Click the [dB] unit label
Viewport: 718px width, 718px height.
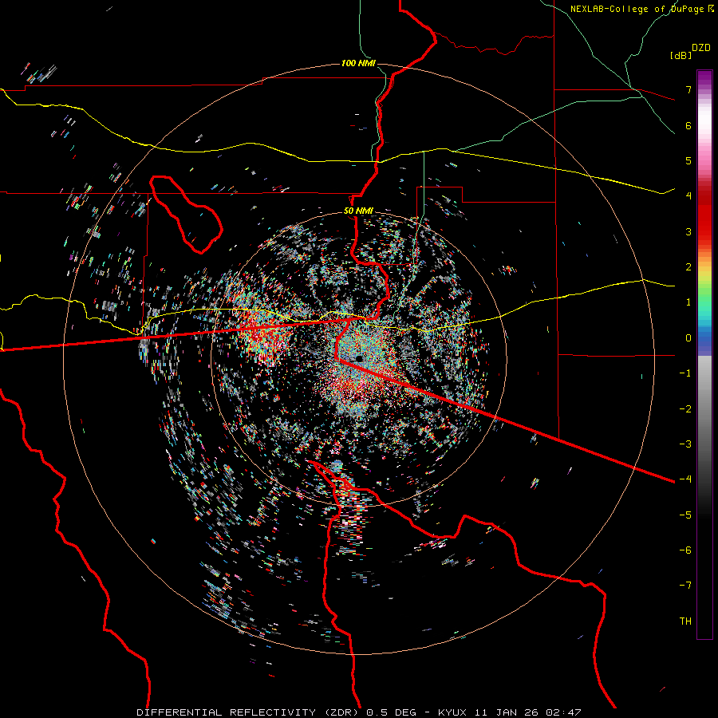[x=681, y=55]
